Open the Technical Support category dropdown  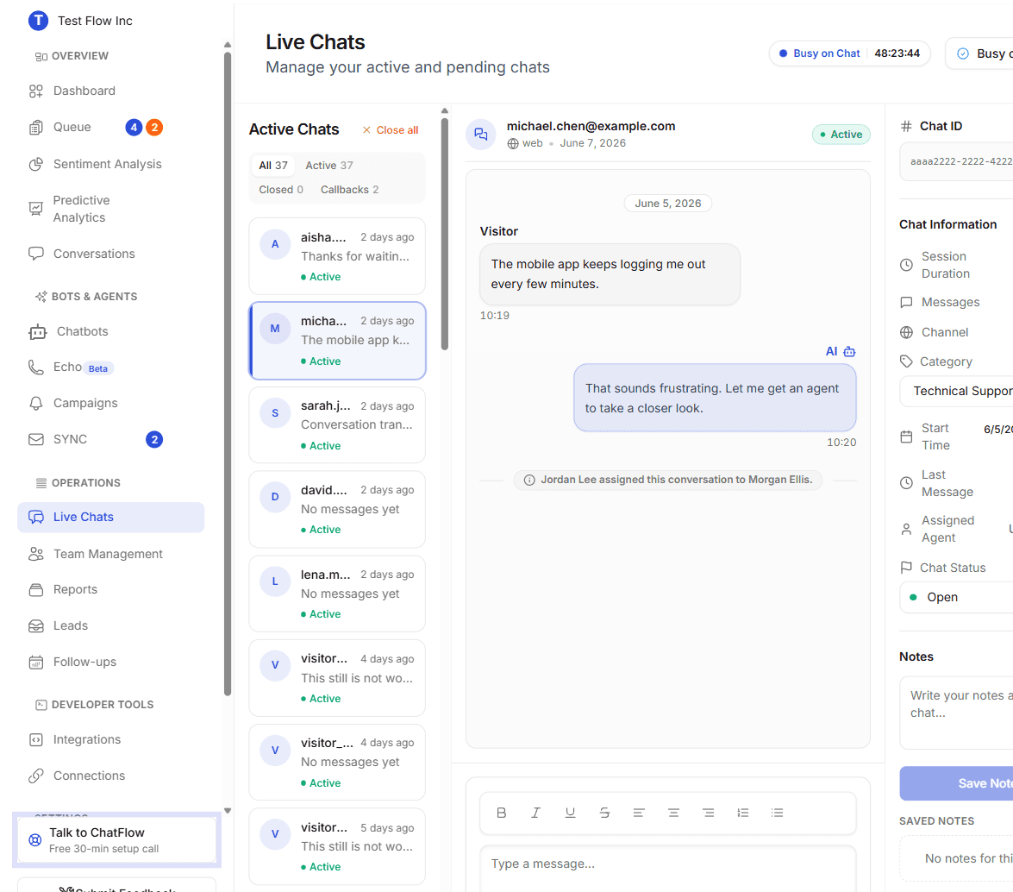[956, 391]
